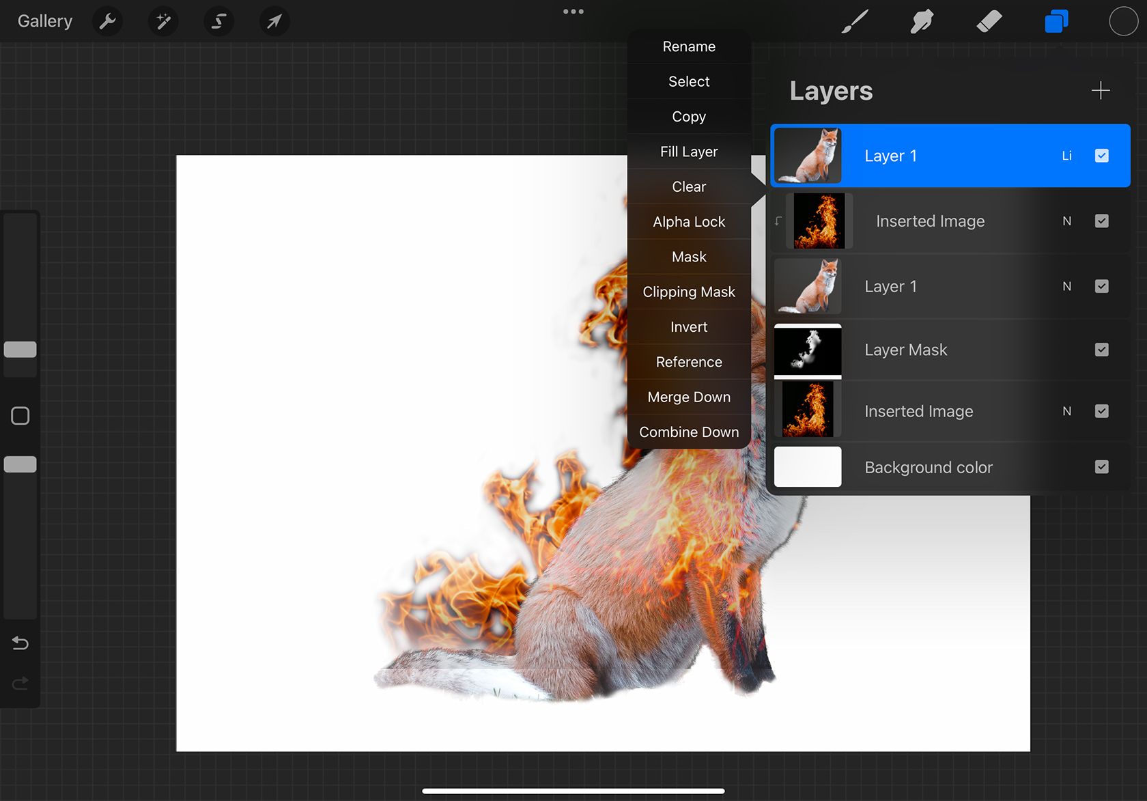Uncheck visibility of the unselected Layer 1
This screenshot has height=801, width=1147.
coord(1101,286)
